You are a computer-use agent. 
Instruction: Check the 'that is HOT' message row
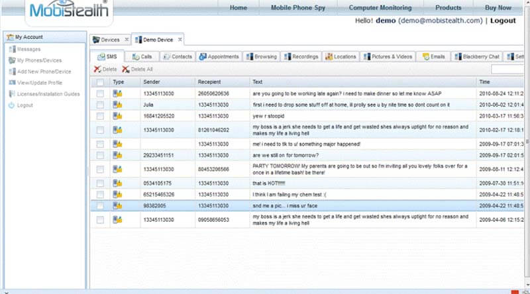[100, 183]
